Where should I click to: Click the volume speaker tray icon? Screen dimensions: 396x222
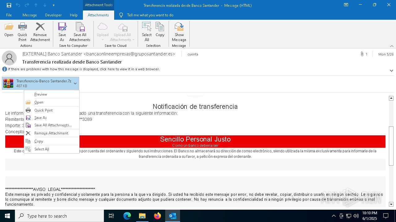pos(356,216)
